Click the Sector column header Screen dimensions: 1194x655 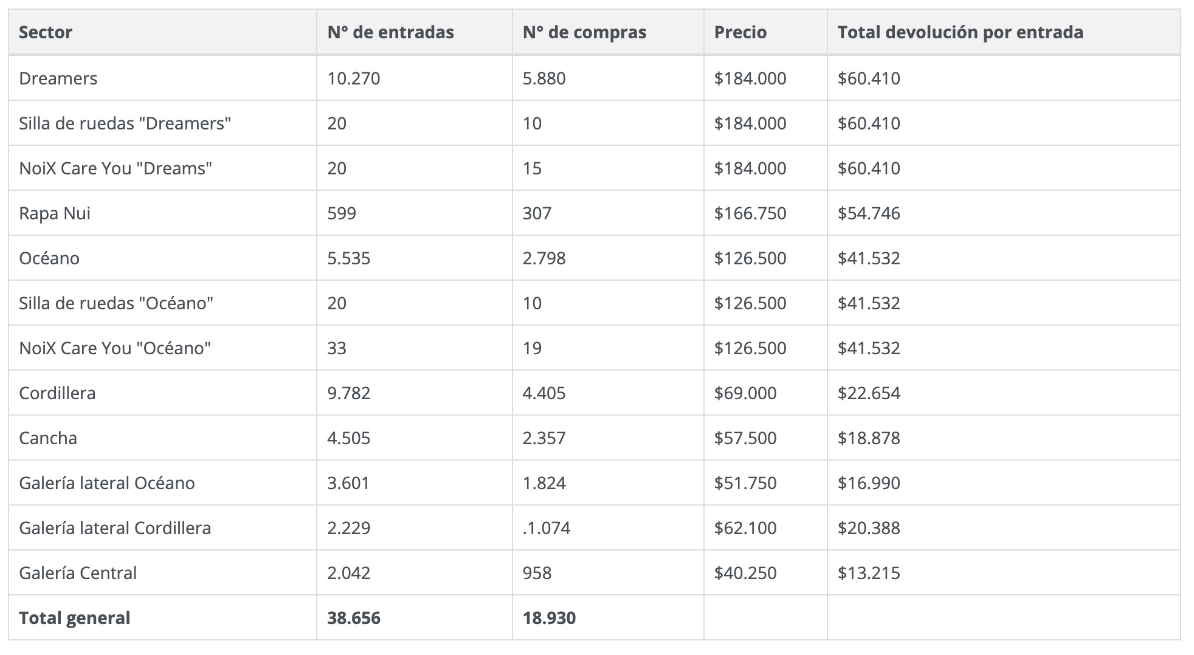coord(46,32)
